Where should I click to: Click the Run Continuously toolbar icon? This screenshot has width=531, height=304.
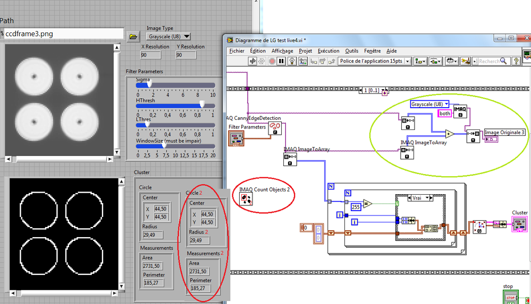pyautogui.click(x=262, y=61)
